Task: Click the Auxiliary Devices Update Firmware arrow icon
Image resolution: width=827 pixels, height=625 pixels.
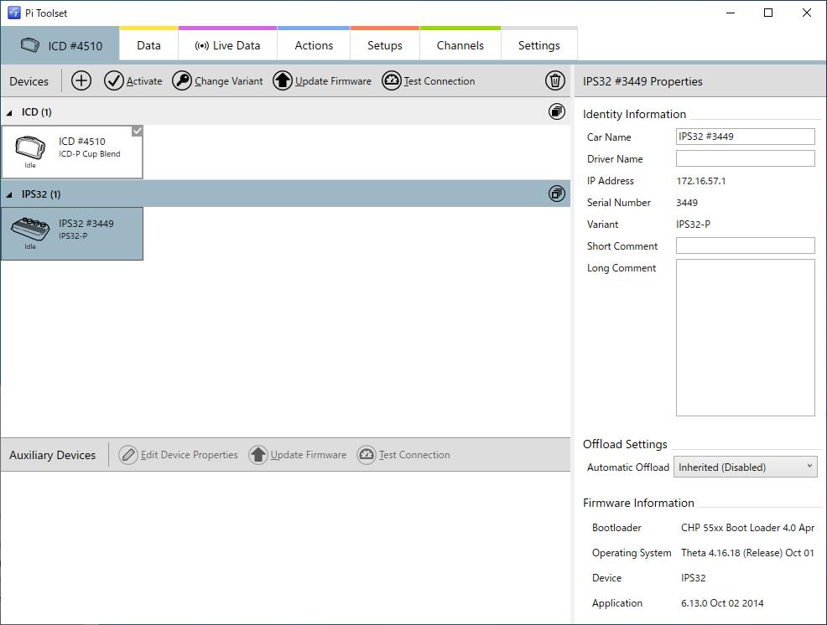Action: 257,454
